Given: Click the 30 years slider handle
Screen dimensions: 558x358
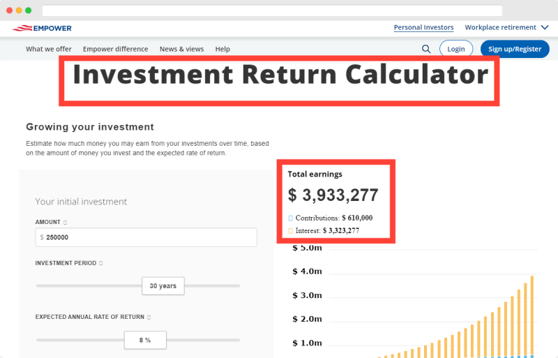Looking at the screenshot, I should click(163, 285).
